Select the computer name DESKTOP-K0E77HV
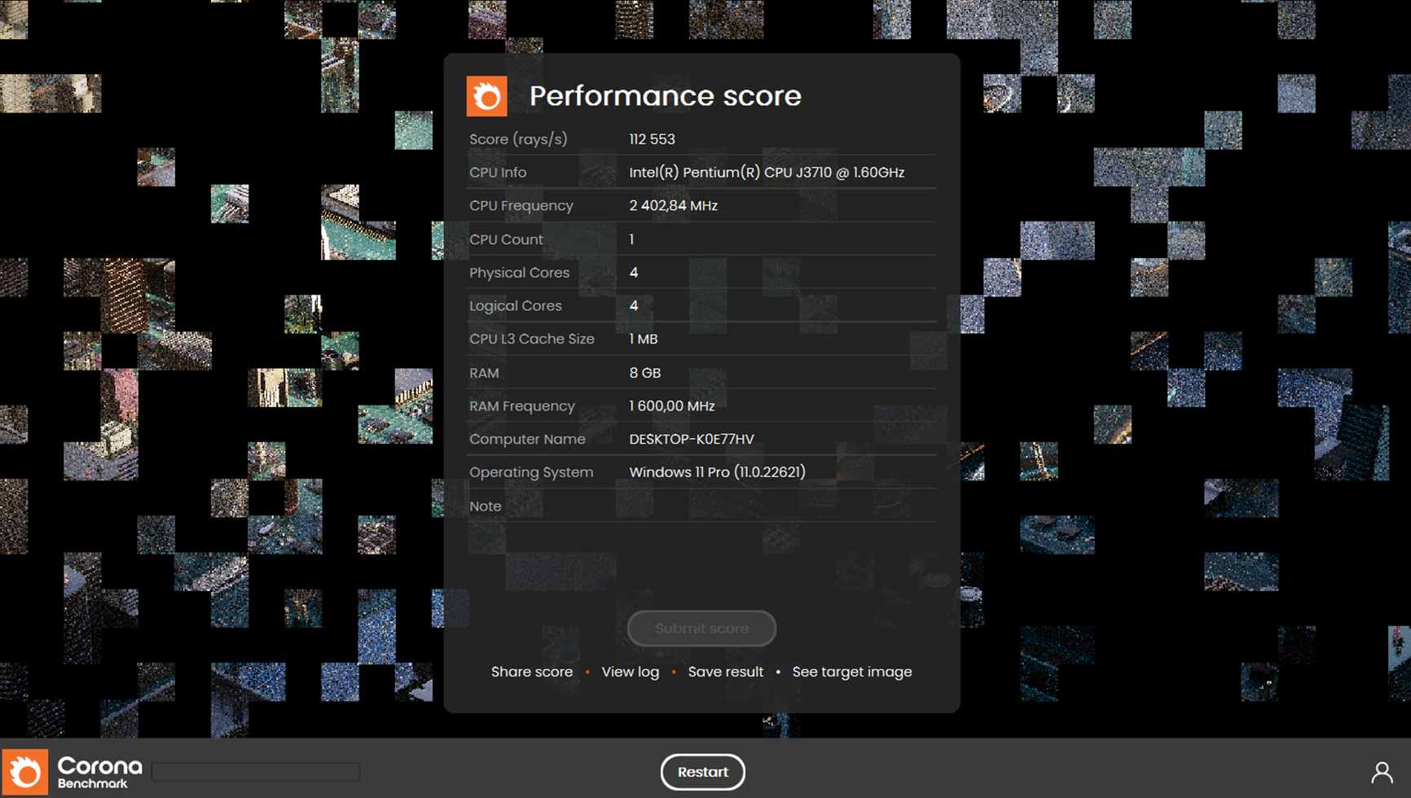Screen dimensions: 1411x798 coord(692,439)
